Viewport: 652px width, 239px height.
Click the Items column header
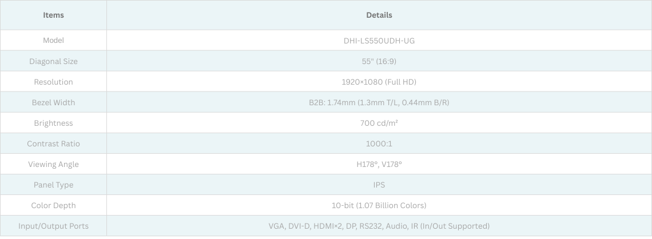point(53,15)
